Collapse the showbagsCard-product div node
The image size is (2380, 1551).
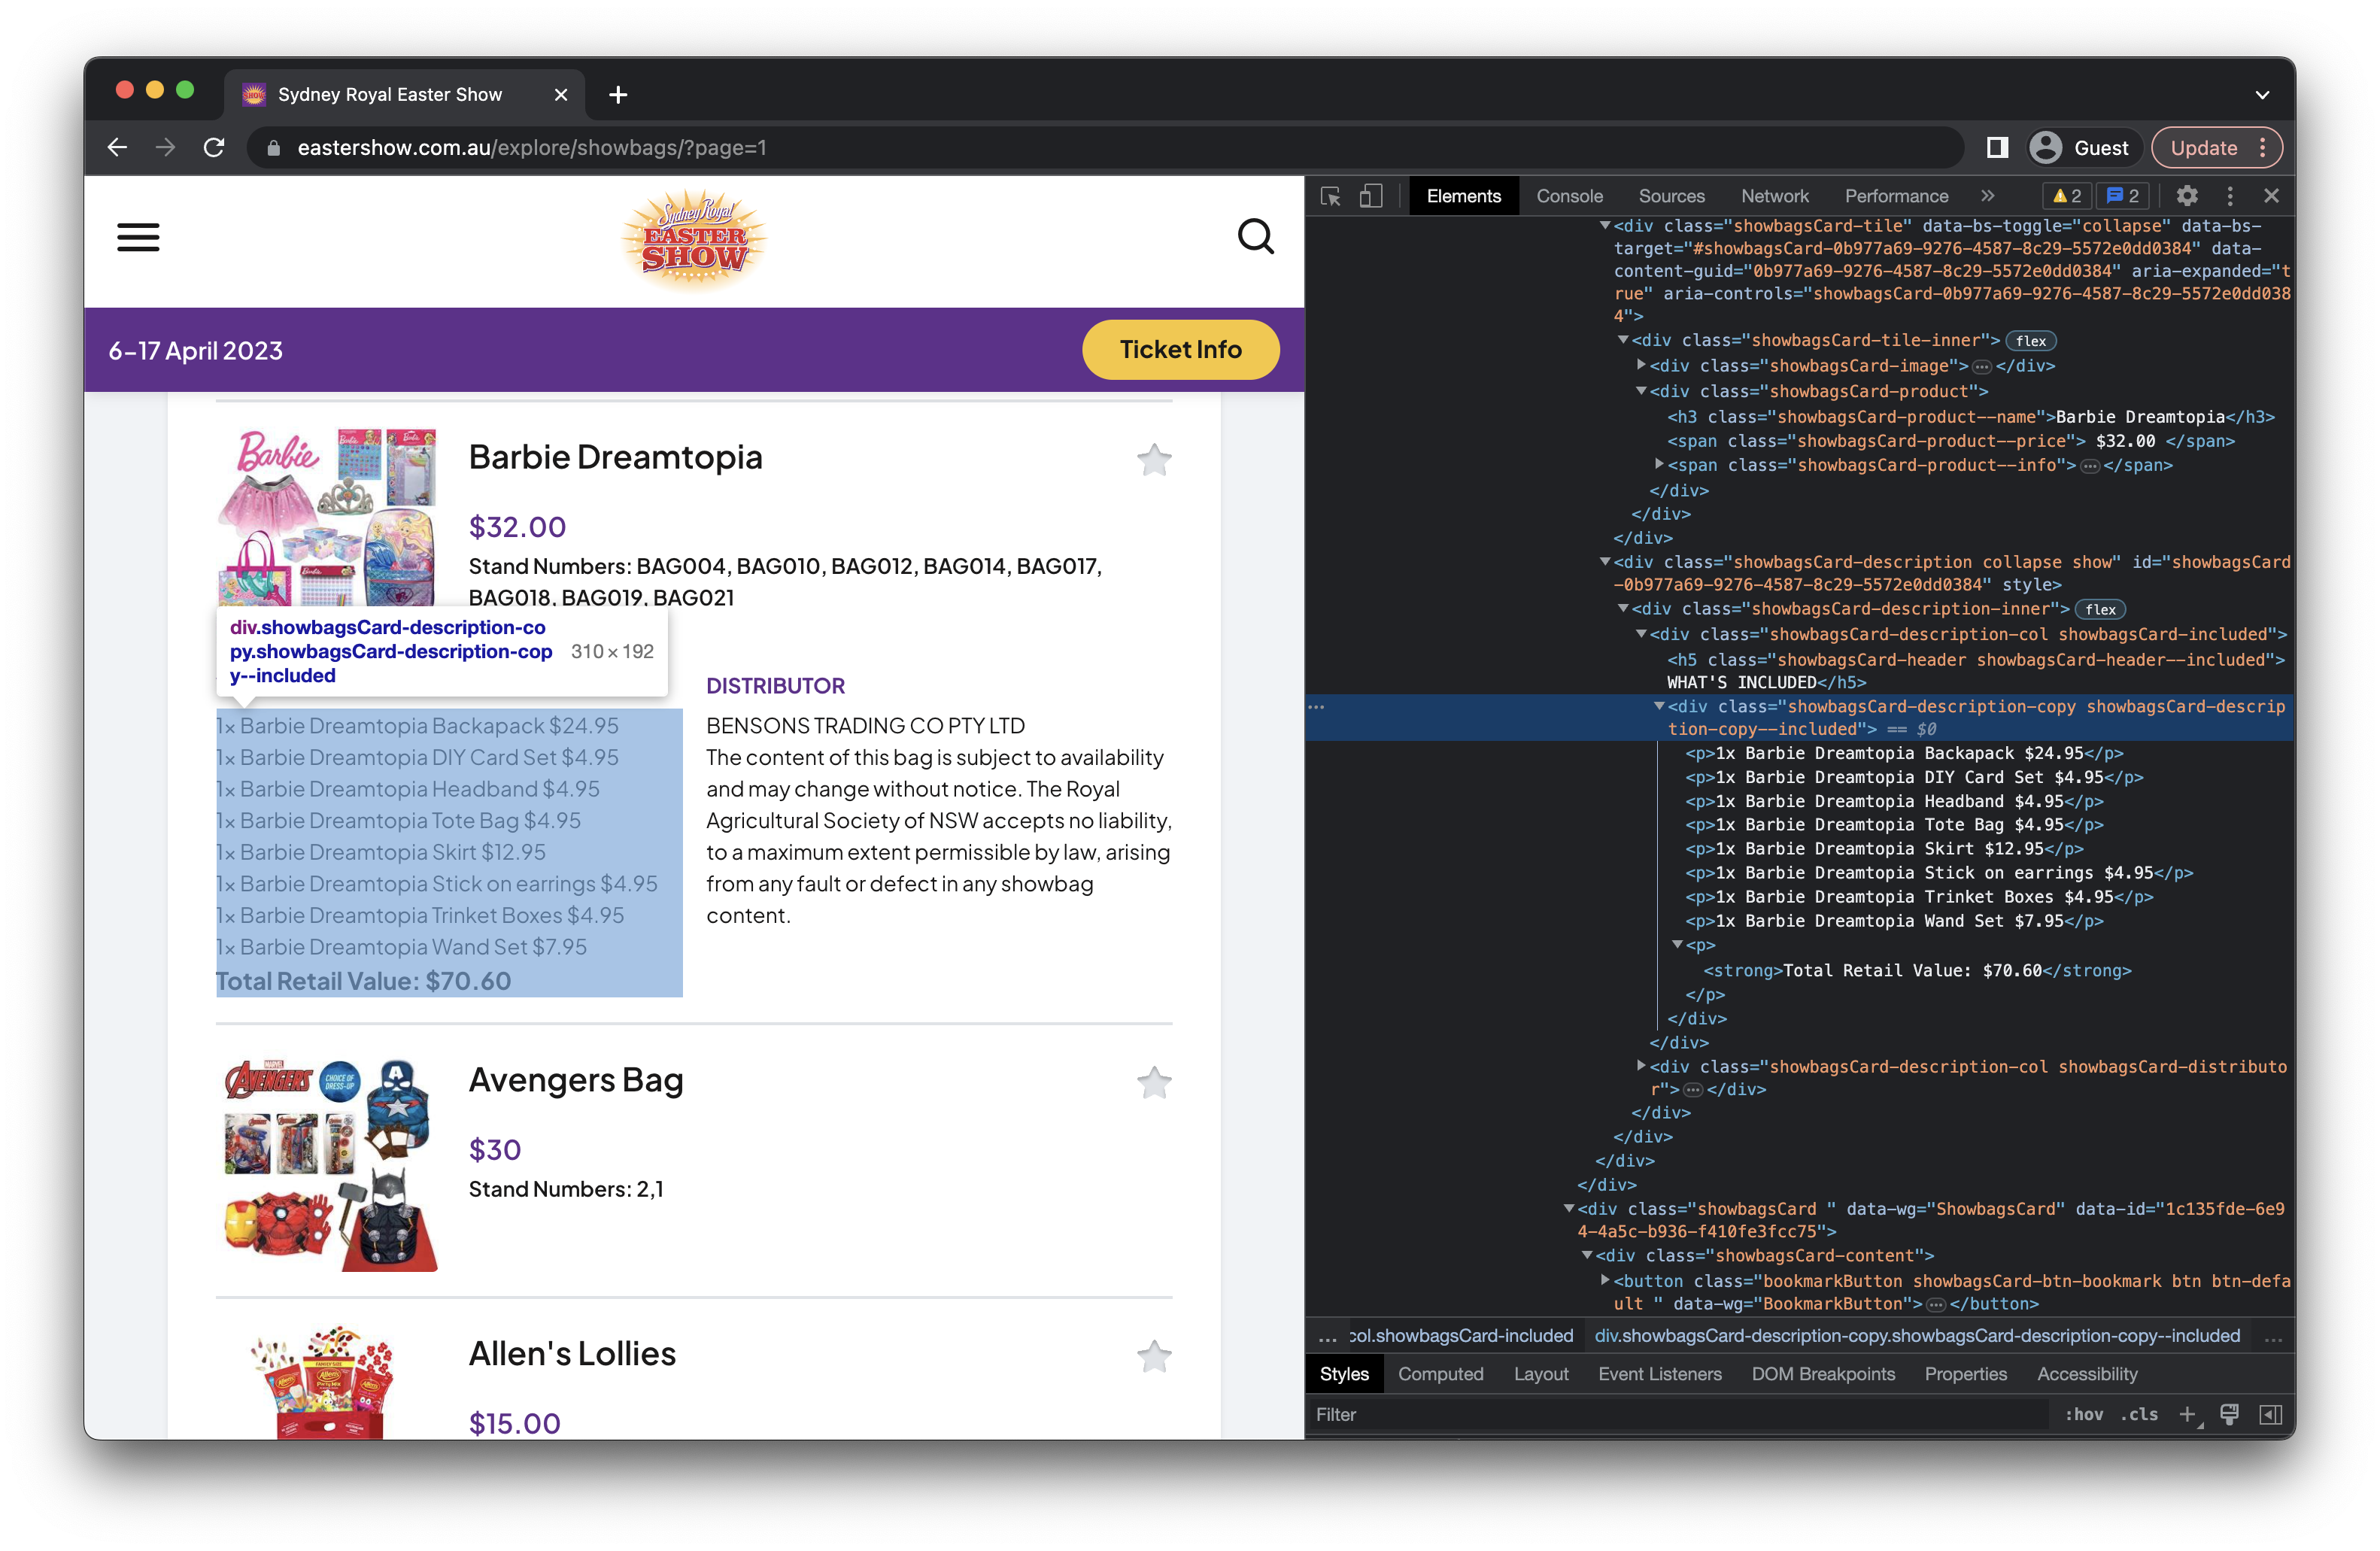tap(1641, 391)
